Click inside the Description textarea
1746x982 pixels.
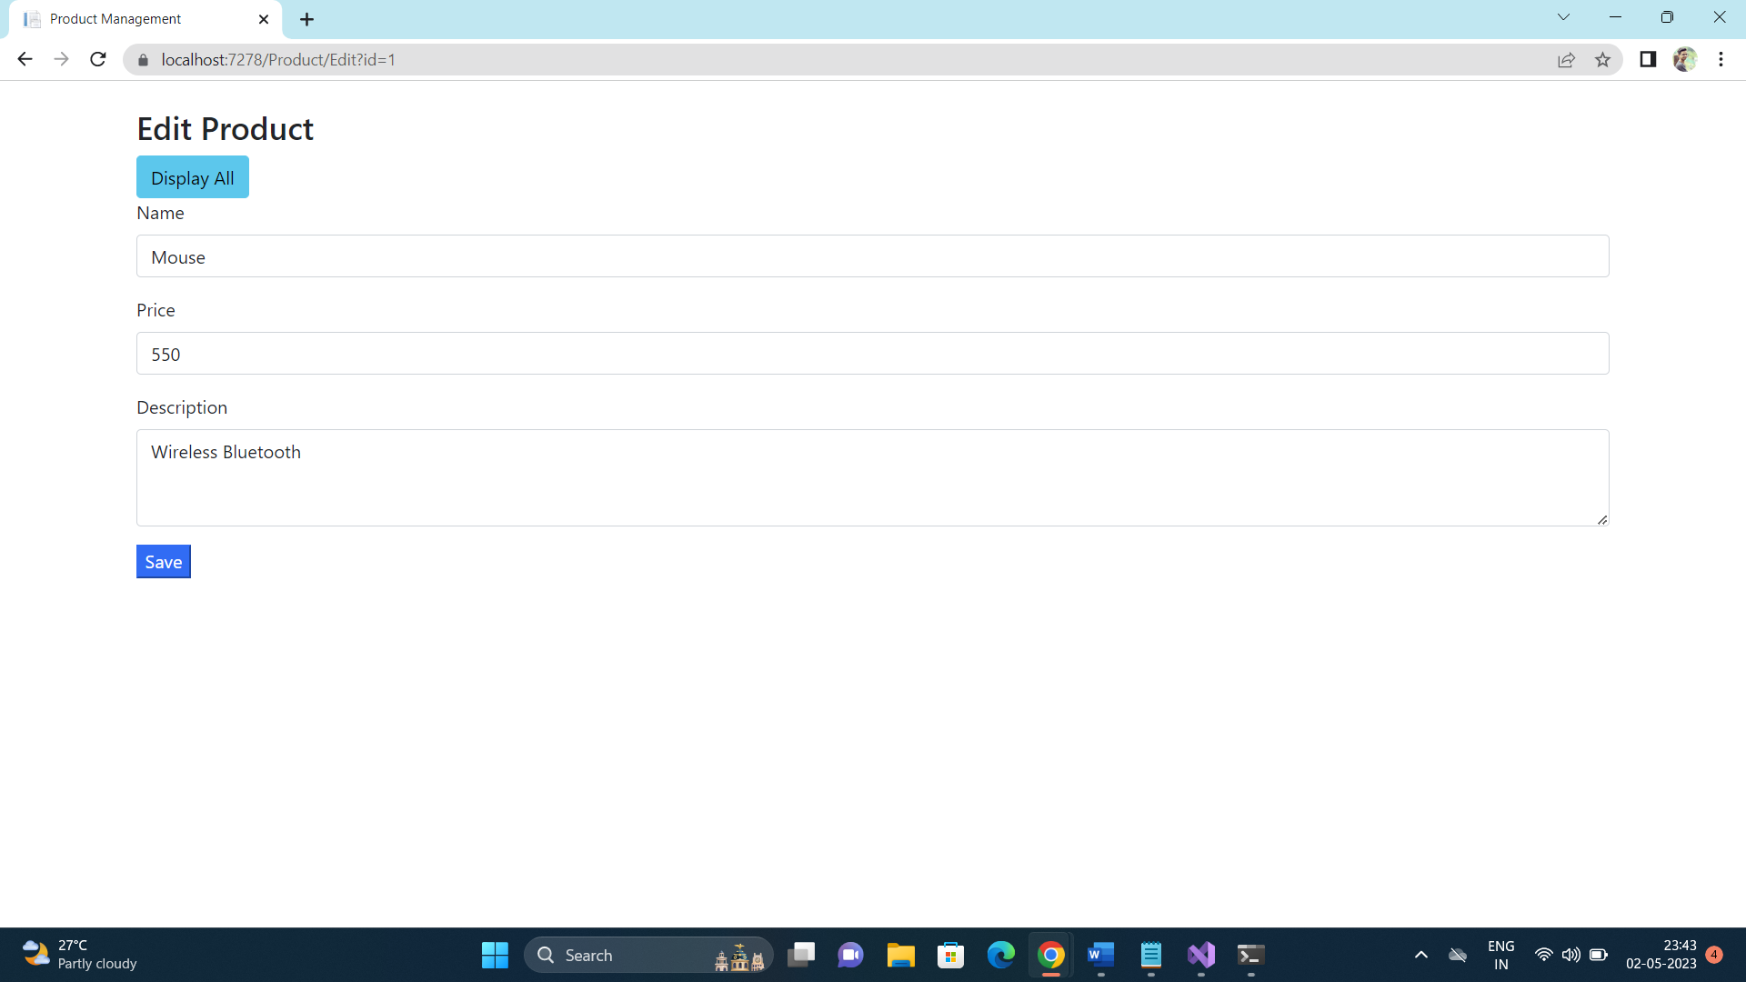(873, 478)
